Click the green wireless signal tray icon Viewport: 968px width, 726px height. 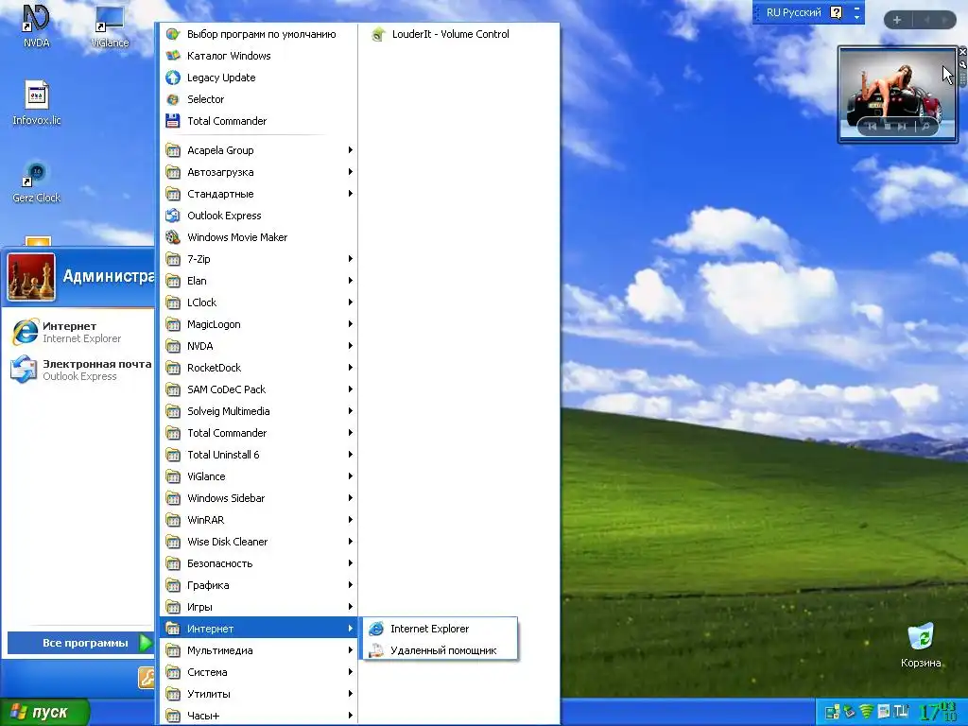[866, 712]
